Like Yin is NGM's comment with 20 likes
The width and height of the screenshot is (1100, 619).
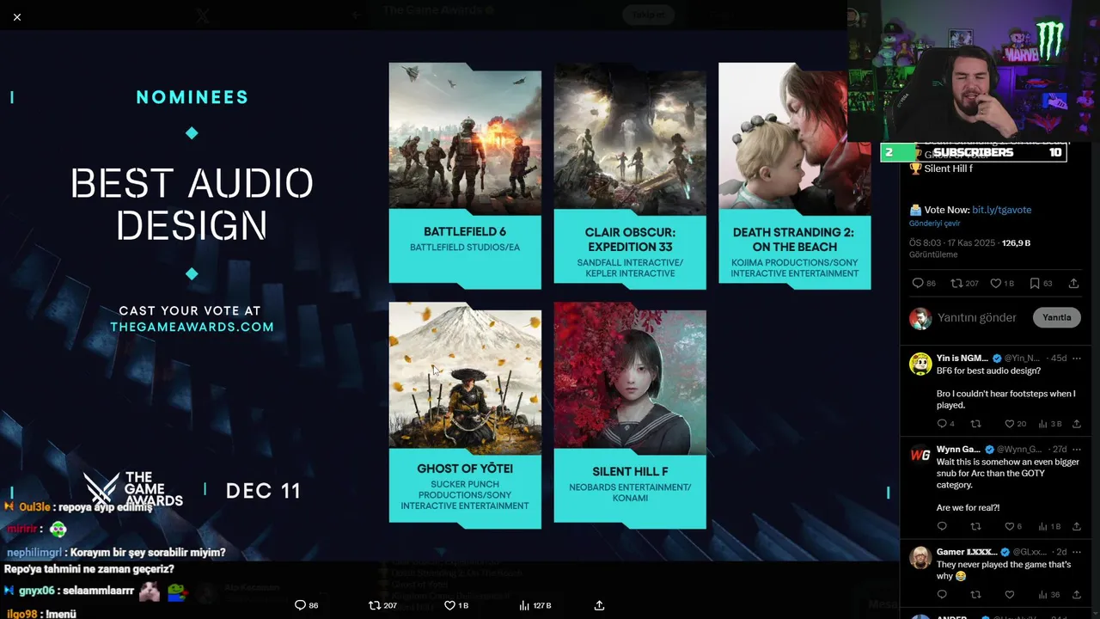tap(1015, 423)
